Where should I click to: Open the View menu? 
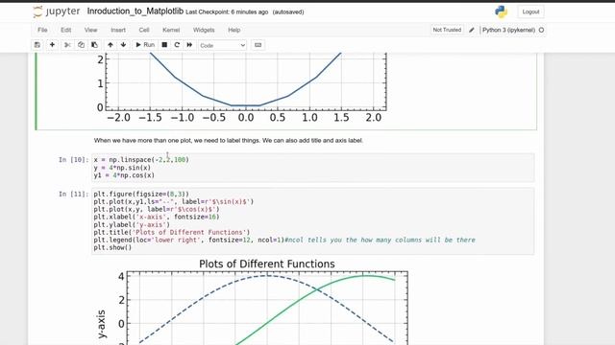click(x=90, y=30)
